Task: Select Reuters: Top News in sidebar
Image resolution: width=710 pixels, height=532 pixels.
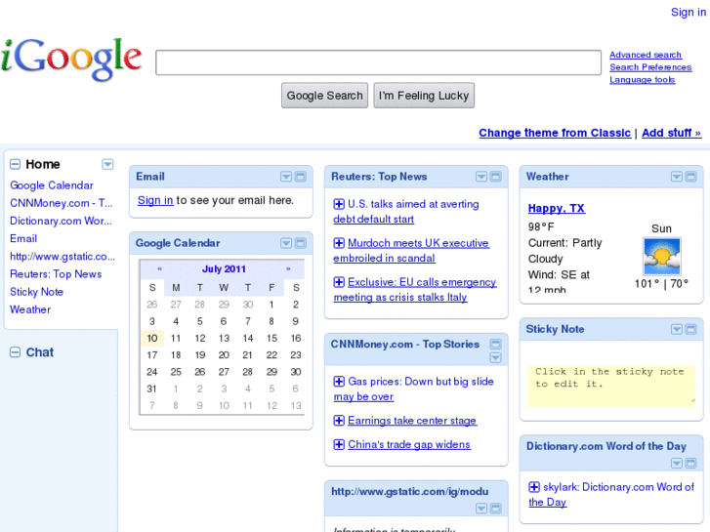Action: [56, 274]
